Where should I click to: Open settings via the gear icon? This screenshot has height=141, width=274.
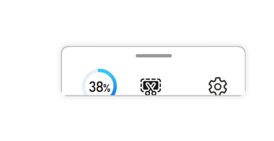(218, 86)
